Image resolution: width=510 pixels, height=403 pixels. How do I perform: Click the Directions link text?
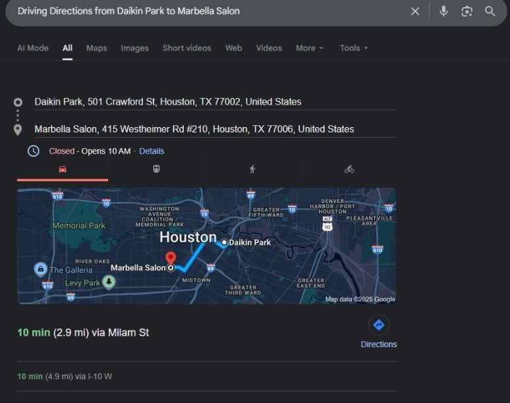(x=379, y=344)
